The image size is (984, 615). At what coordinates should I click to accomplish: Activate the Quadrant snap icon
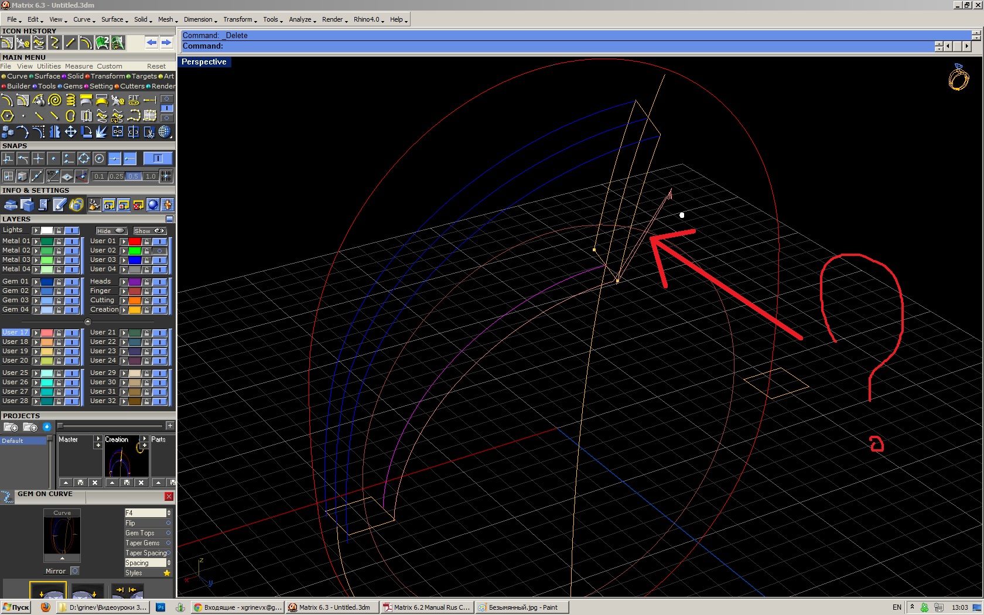click(x=84, y=159)
